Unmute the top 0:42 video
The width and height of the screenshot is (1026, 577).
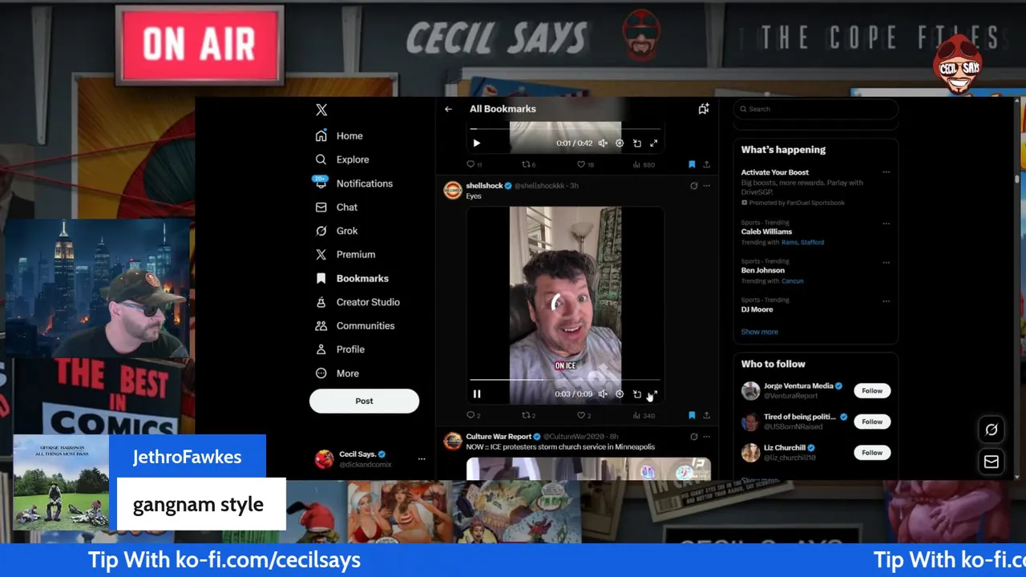pyautogui.click(x=603, y=143)
